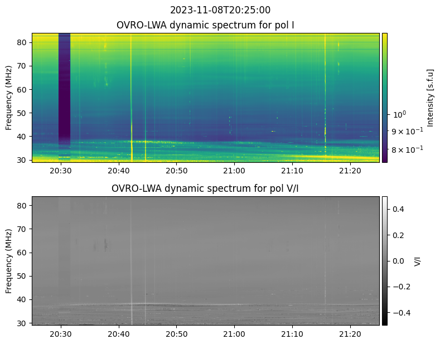Click the dark purple flagged band in top plot

[x=64, y=89]
